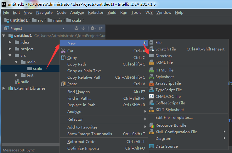Image resolution: width=232 pixels, height=153 pixels.
Task: Click the CoffeeScript File icon
Action: pos(151,103)
